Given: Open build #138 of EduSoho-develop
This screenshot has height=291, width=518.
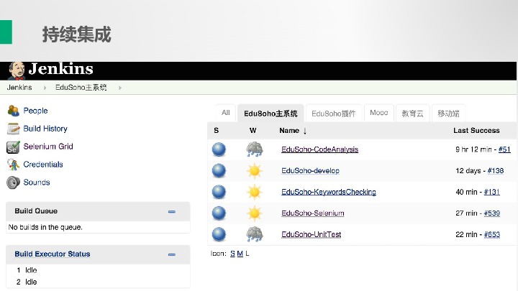Looking at the screenshot, I should click(496, 170).
